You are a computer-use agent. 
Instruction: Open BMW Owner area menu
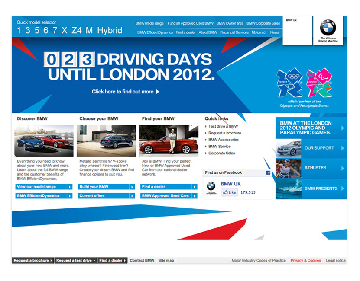pyautogui.click(x=230, y=23)
